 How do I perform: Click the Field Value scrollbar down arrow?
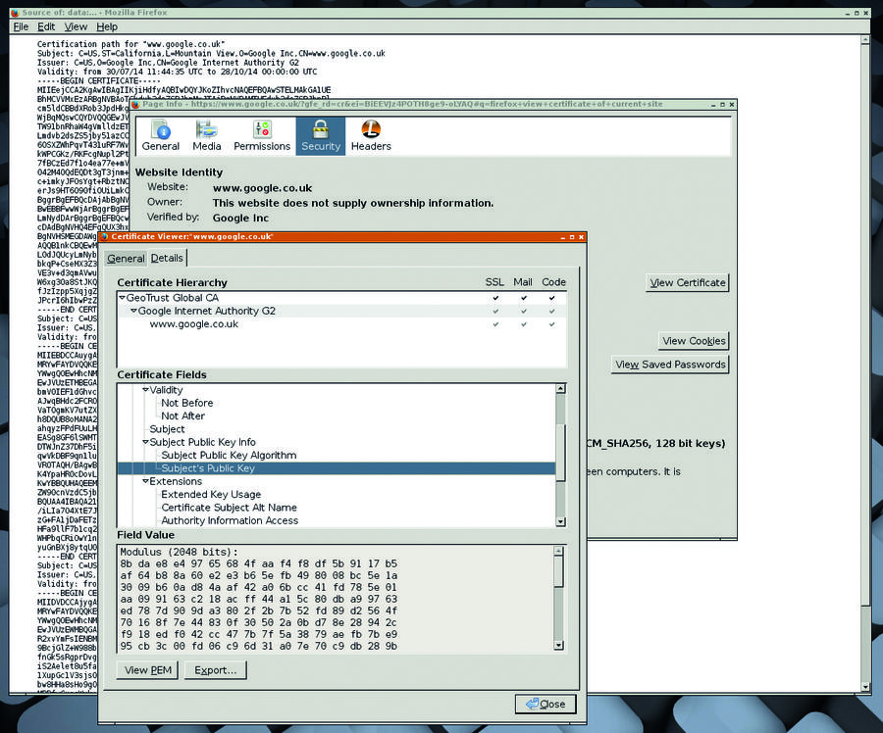(560, 648)
